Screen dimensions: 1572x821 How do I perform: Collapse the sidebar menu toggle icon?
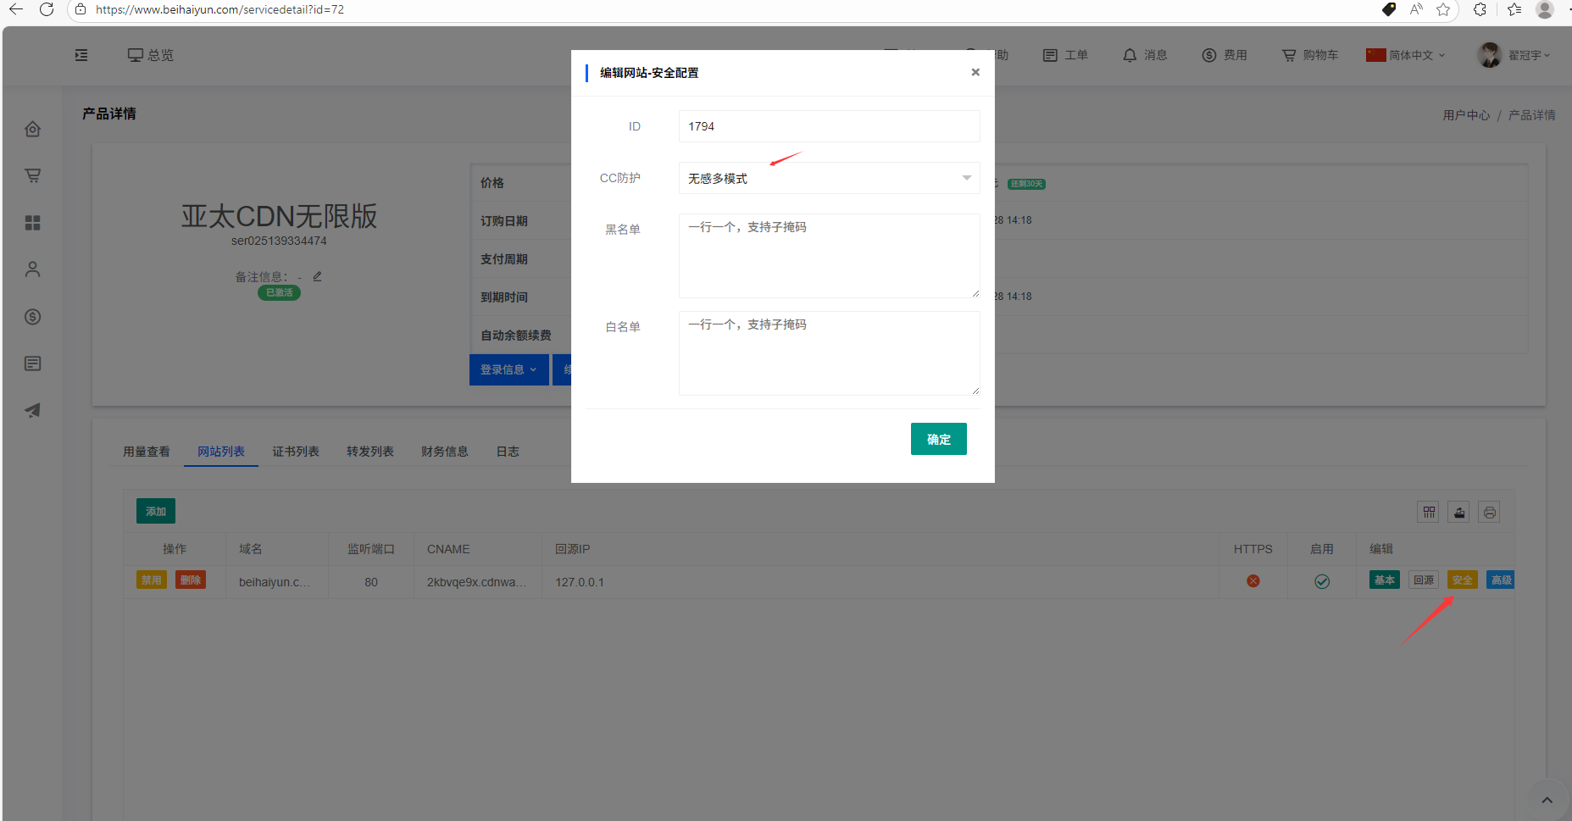point(81,55)
